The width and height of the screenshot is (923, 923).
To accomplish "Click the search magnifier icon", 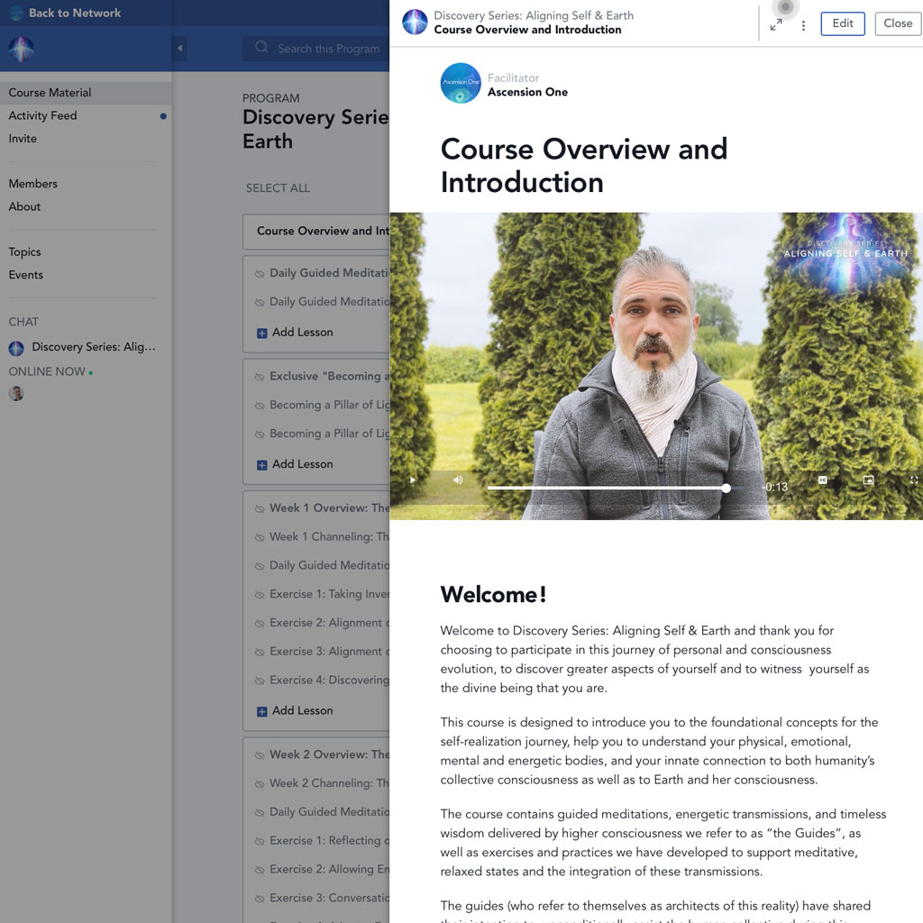I will click(x=261, y=47).
